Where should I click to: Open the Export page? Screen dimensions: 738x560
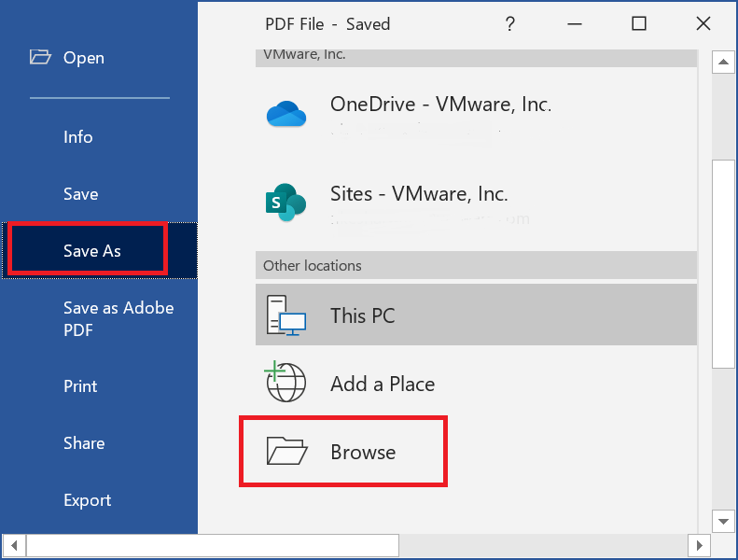coord(88,500)
